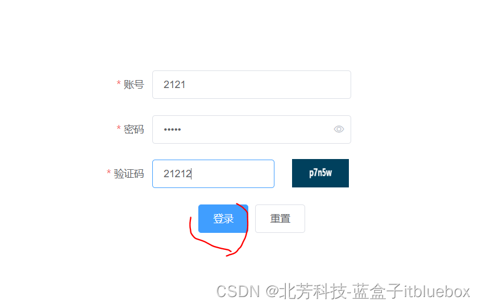This screenshot has width=479, height=305.
Task: Focus the 密码 password input field
Action: 251,129
